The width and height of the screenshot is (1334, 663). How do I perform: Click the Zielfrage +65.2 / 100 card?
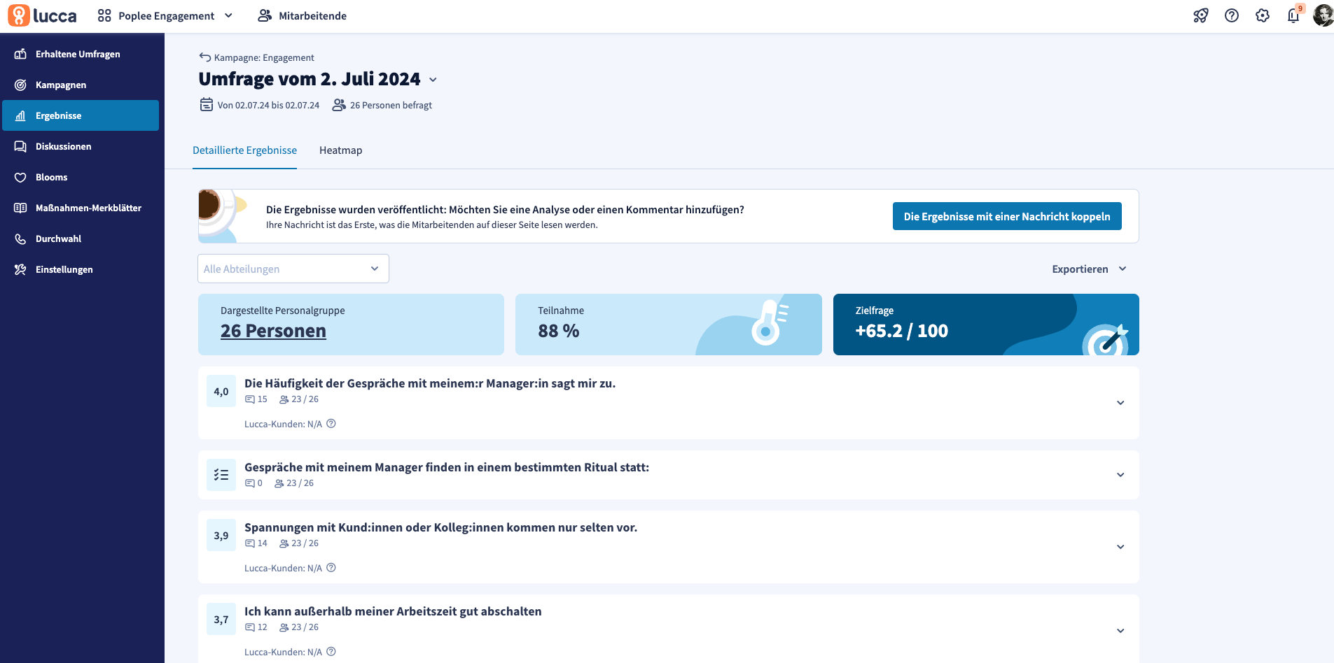point(986,325)
